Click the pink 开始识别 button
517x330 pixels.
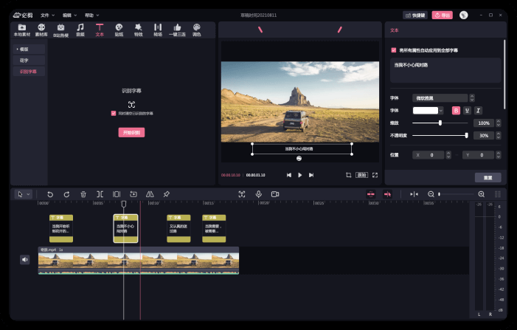[x=131, y=132]
